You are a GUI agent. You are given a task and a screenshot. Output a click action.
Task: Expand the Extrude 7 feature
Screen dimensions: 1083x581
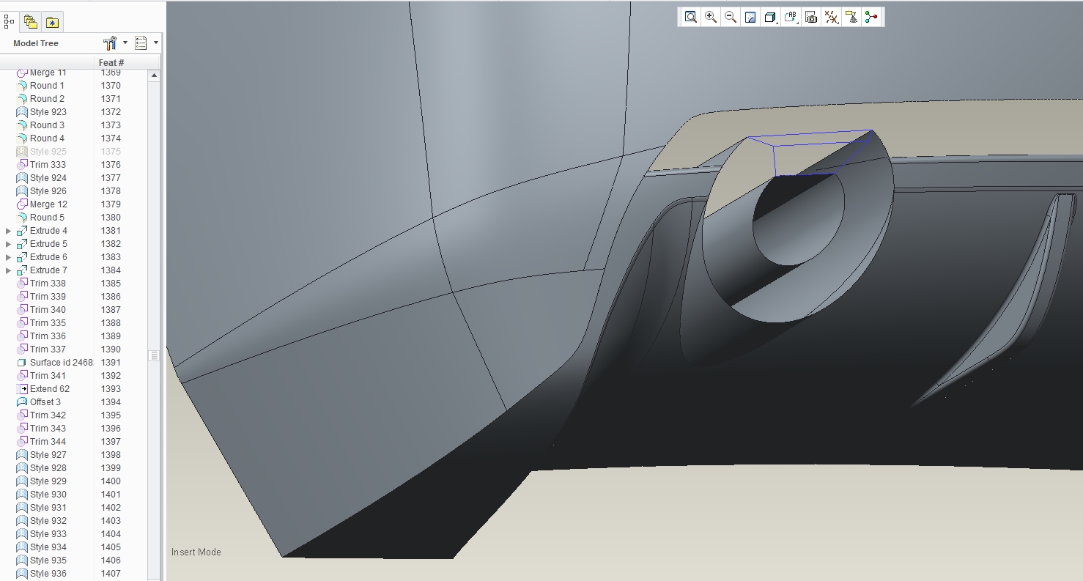[x=9, y=270]
